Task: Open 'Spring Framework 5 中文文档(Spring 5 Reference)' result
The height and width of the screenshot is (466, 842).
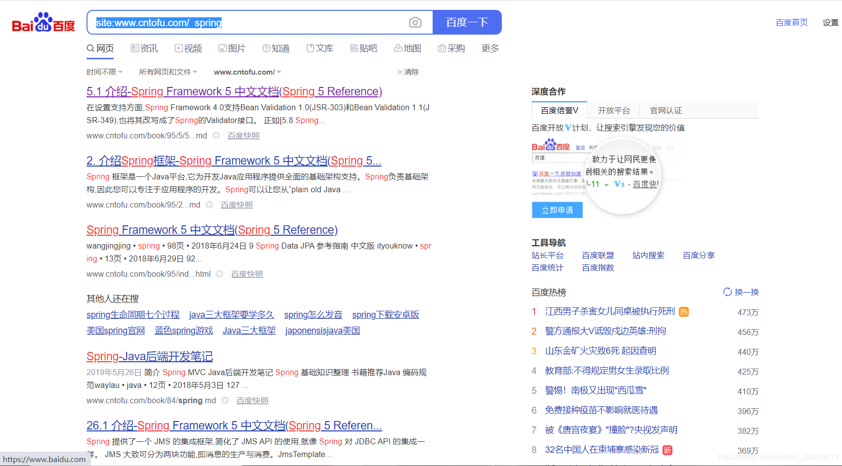Action: pos(212,230)
